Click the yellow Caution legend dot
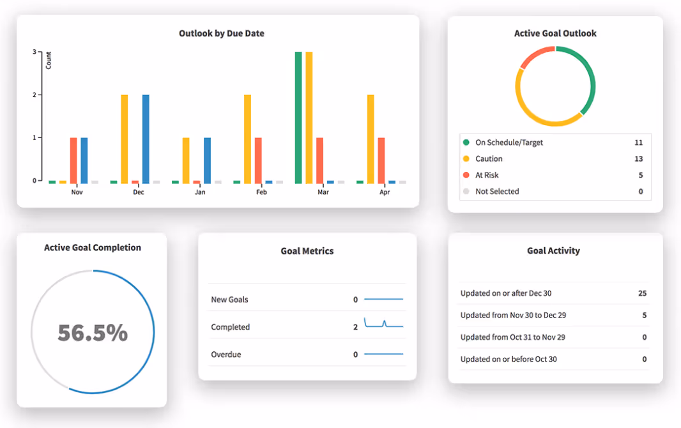This screenshot has width=681, height=428. (x=466, y=159)
